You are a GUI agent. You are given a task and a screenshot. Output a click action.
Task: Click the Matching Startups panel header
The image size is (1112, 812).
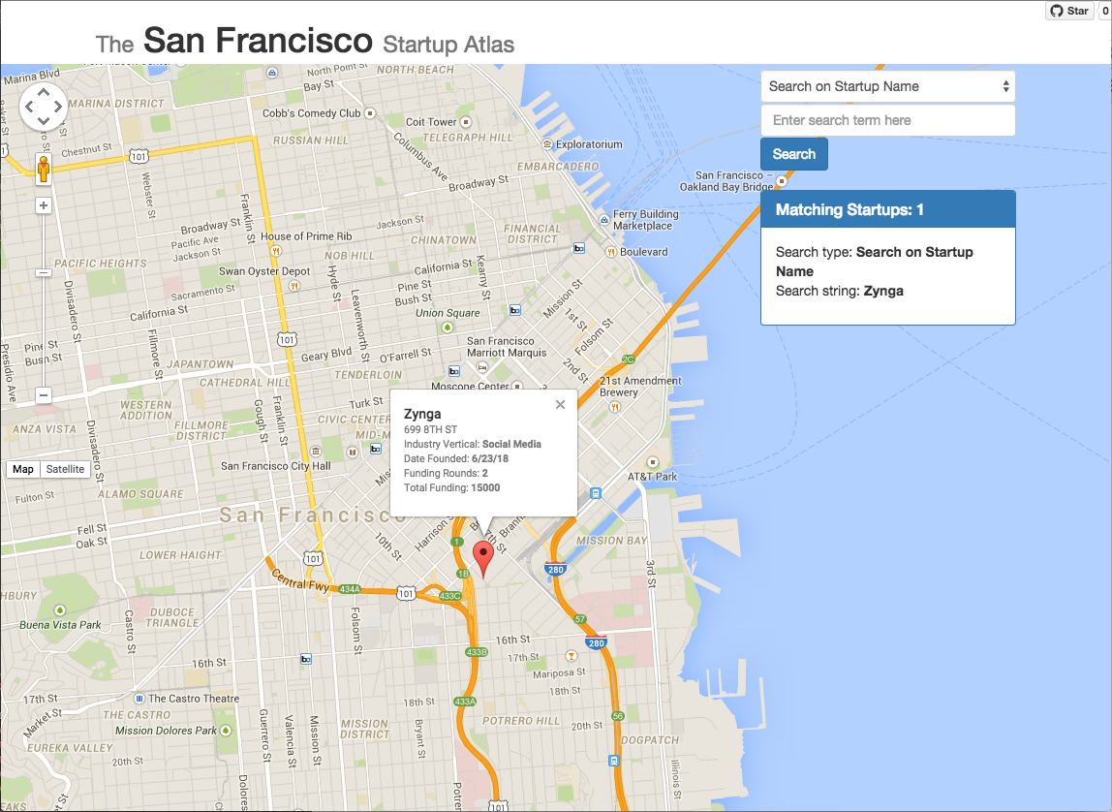coord(887,209)
